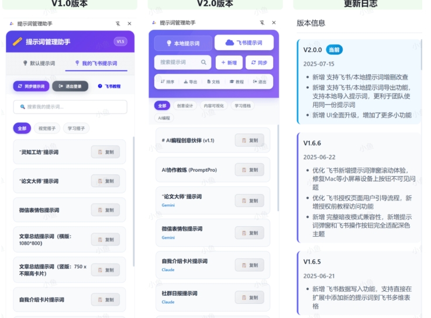Switch to 本地提示词 tab in V2.0
Viewport: 431px width, 318px height.
coord(183,43)
